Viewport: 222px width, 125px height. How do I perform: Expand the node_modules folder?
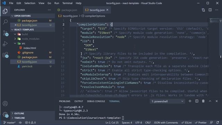point(15,39)
